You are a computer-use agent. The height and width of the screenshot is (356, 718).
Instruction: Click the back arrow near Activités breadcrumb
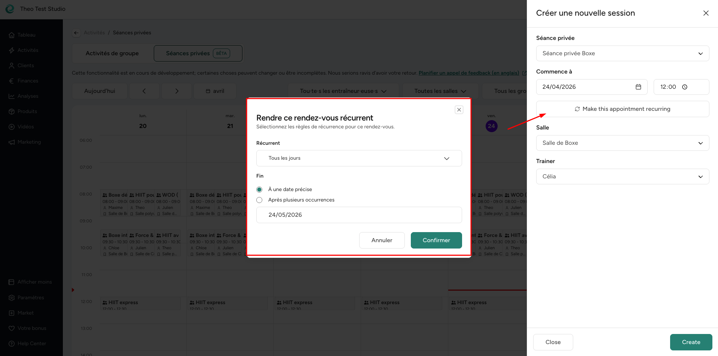point(76,33)
